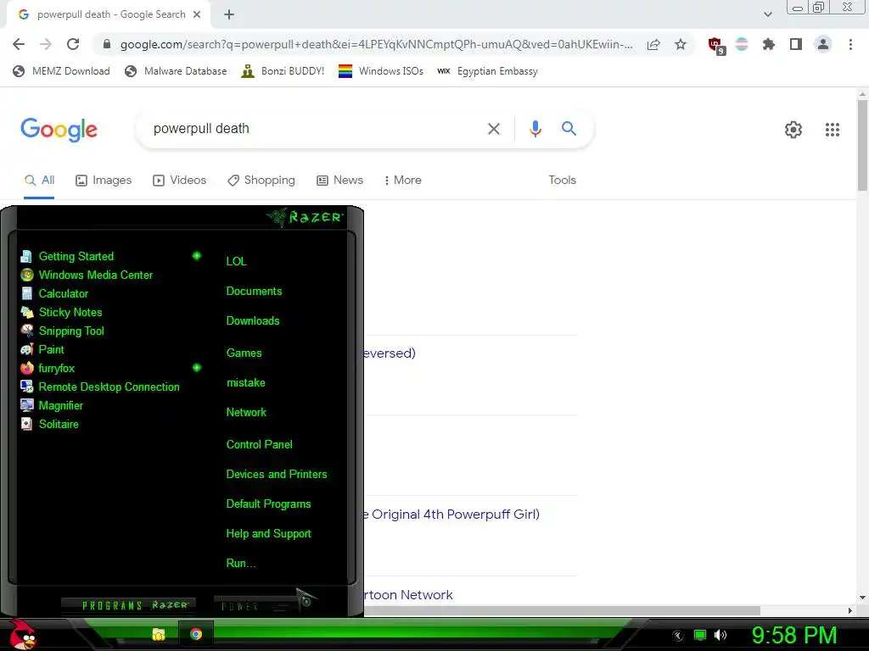This screenshot has width=869, height=651.
Task: Open Bonzi BUDDY! bookmark
Action: click(x=283, y=71)
